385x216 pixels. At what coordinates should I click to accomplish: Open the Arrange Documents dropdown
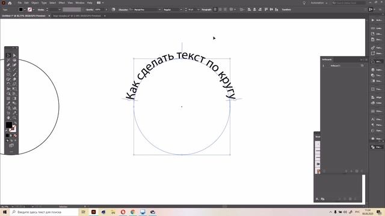tap(100, 2)
